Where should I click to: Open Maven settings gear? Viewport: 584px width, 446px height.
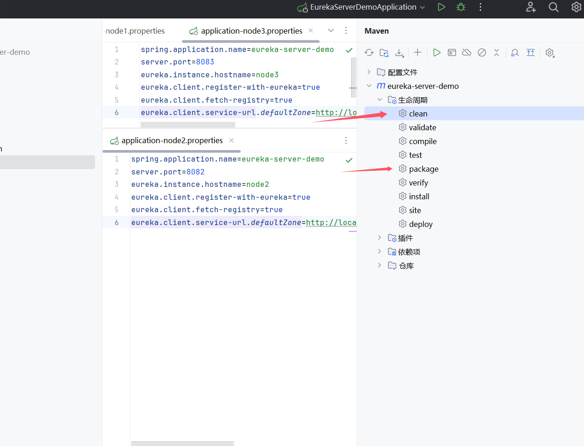[549, 52]
